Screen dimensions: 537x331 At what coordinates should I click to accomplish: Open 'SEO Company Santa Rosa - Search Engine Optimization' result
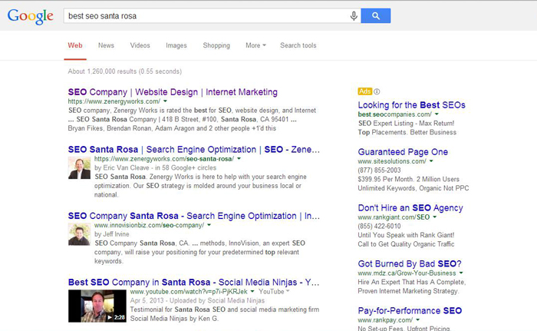point(194,216)
